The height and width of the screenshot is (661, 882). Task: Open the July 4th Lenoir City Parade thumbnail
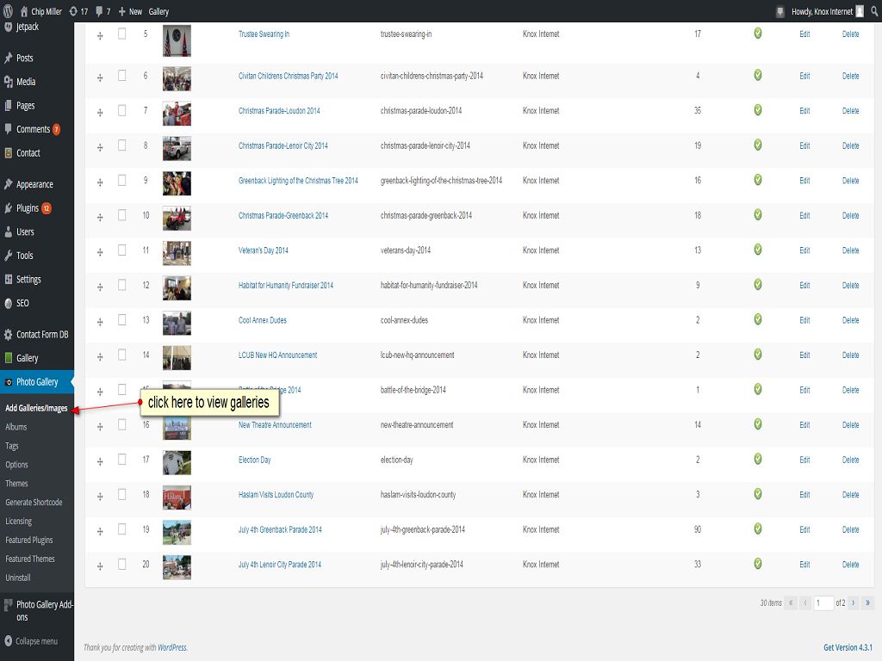click(x=177, y=567)
